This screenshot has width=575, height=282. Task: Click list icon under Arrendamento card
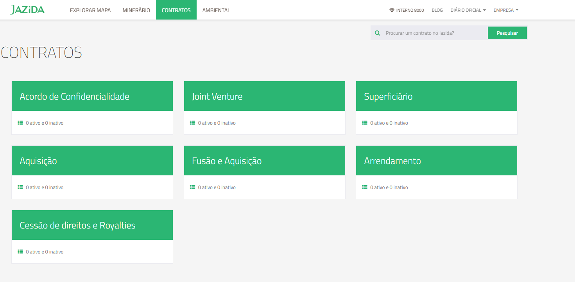(364, 187)
